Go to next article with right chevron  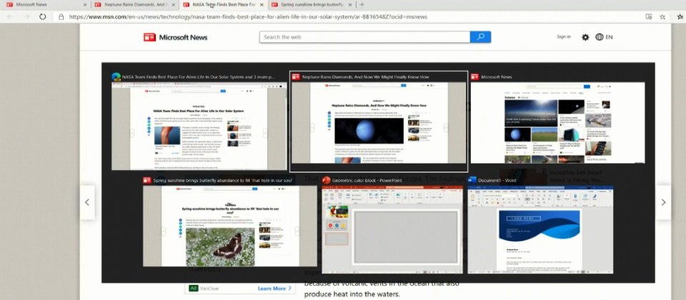(x=663, y=202)
